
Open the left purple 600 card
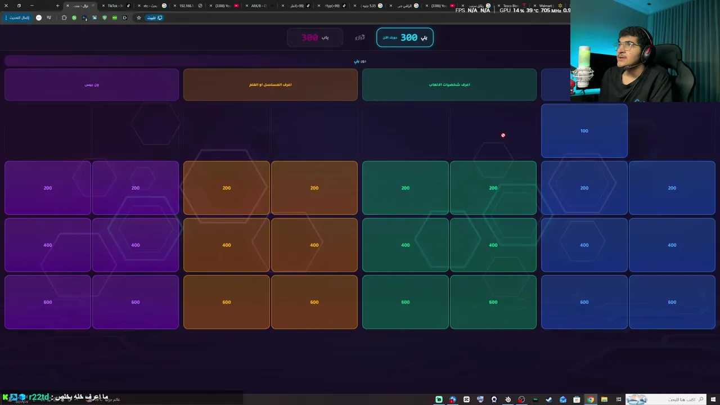click(x=48, y=302)
